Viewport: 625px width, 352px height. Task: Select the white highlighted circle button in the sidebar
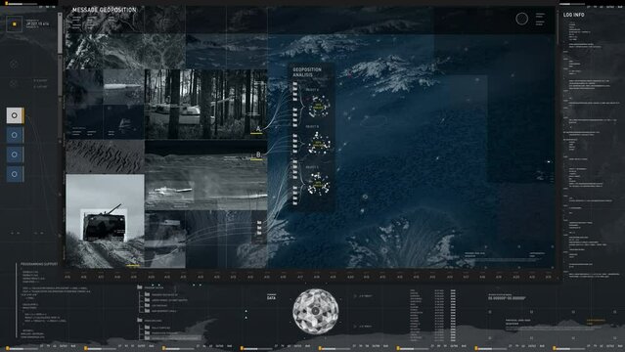[15, 115]
